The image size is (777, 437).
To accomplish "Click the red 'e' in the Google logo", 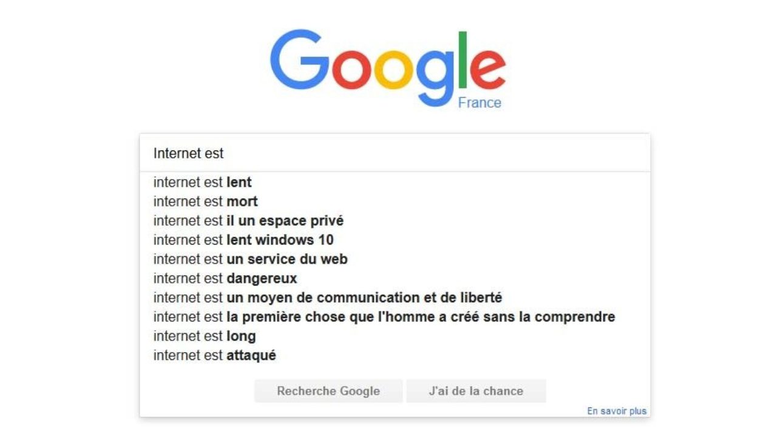I will [x=487, y=70].
